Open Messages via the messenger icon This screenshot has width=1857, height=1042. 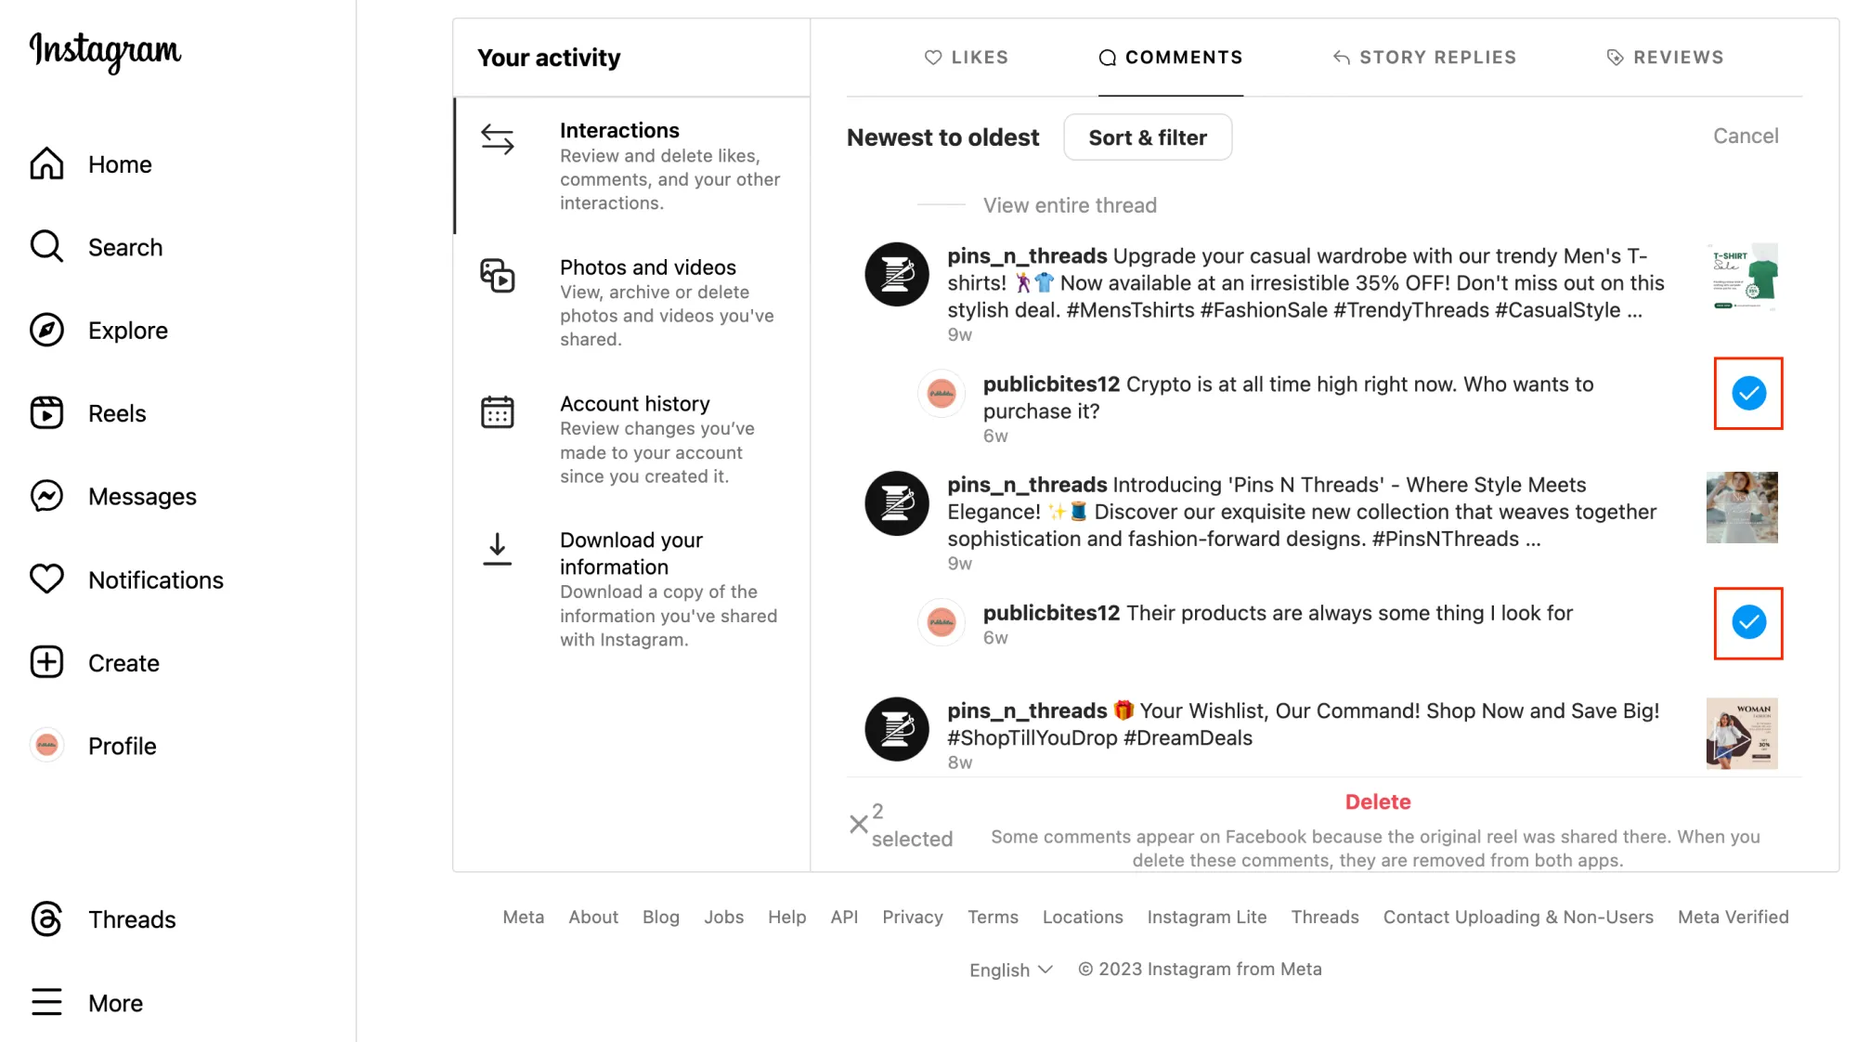point(46,497)
